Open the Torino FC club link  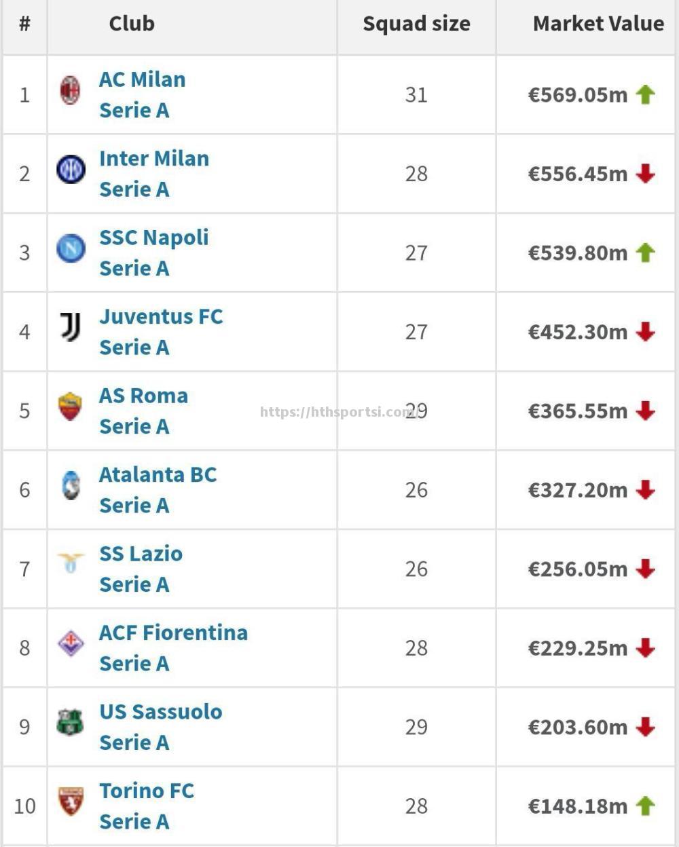click(147, 791)
